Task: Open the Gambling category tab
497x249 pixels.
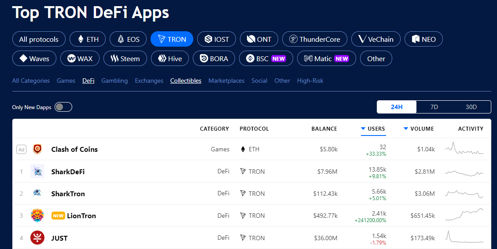Action: [x=114, y=81]
